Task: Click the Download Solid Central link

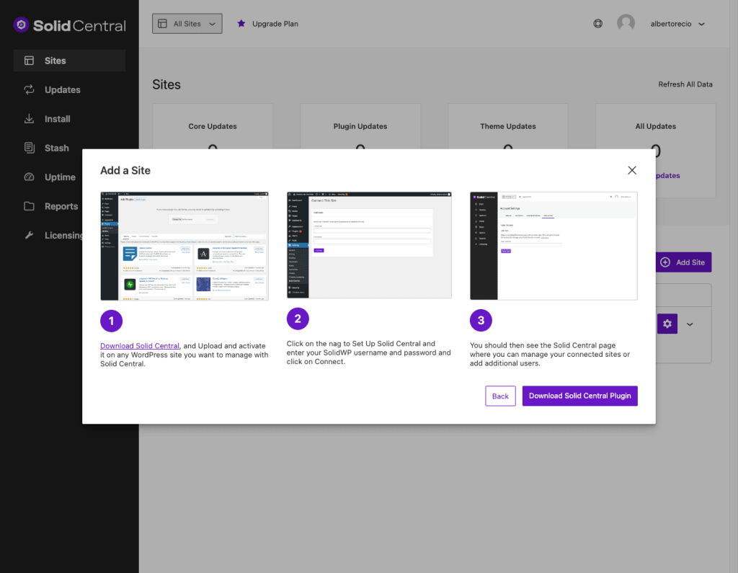Action: click(x=140, y=346)
